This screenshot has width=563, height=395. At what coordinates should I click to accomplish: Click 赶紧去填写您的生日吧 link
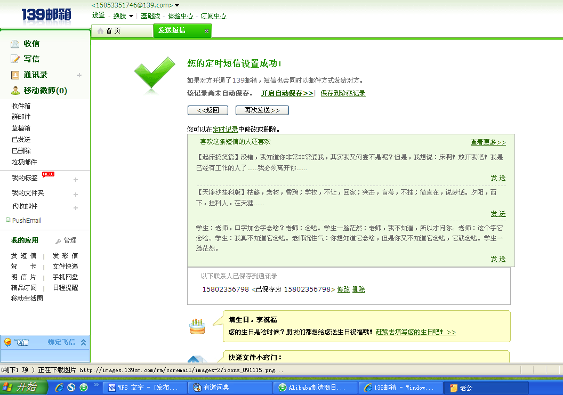[415, 332]
